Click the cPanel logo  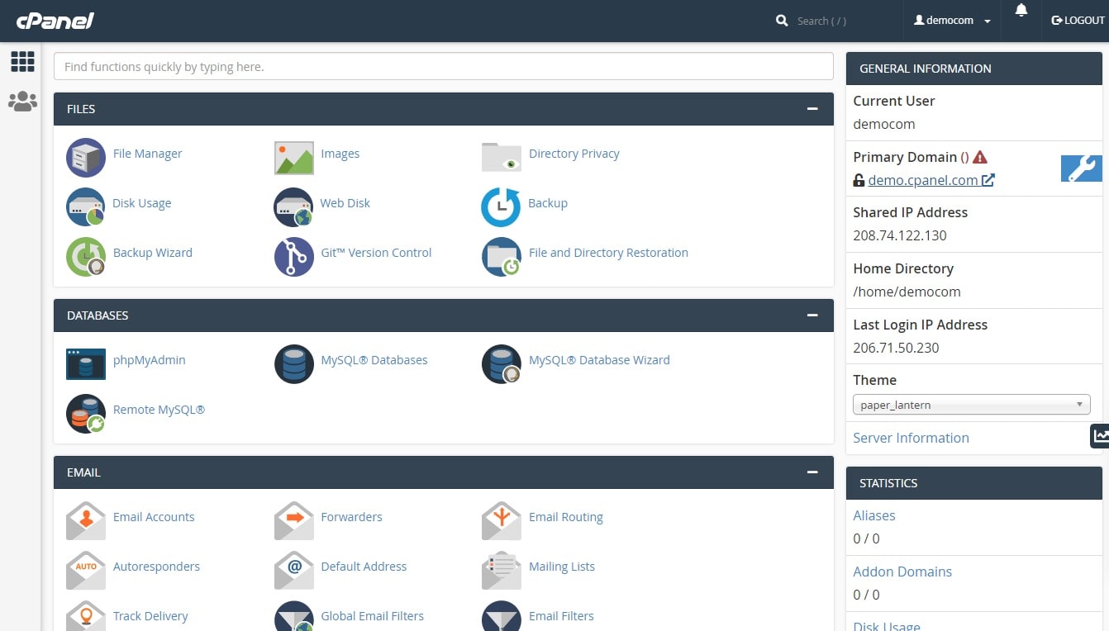click(55, 20)
